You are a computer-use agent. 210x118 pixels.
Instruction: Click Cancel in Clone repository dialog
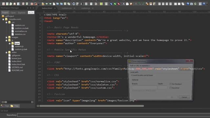[x=184, y=97]
